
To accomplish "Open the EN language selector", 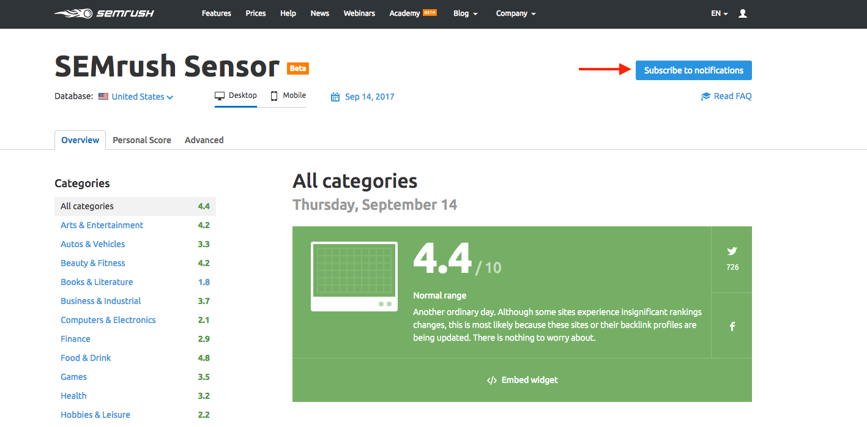I will point(719,13).
